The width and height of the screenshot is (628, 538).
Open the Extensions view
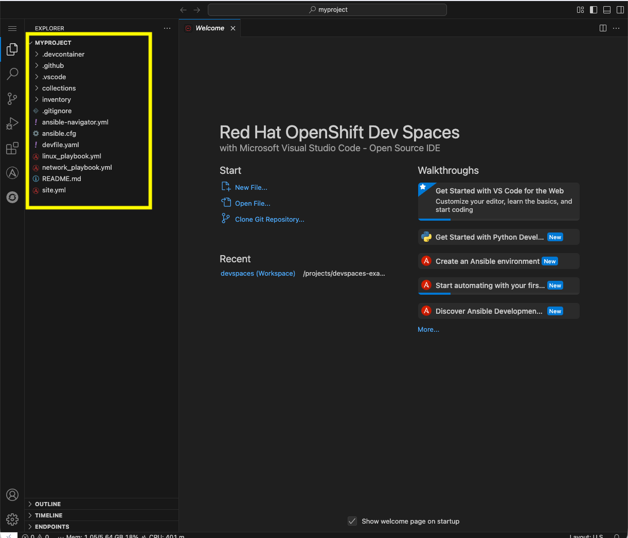[12, 148]
